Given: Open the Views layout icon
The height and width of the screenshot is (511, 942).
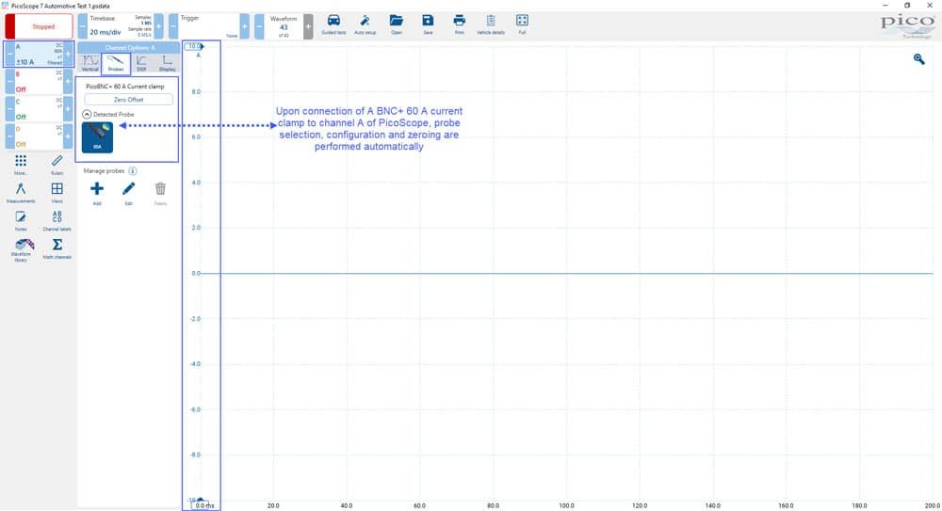Looking at the screenshot, I should click(x=57, y=193).
